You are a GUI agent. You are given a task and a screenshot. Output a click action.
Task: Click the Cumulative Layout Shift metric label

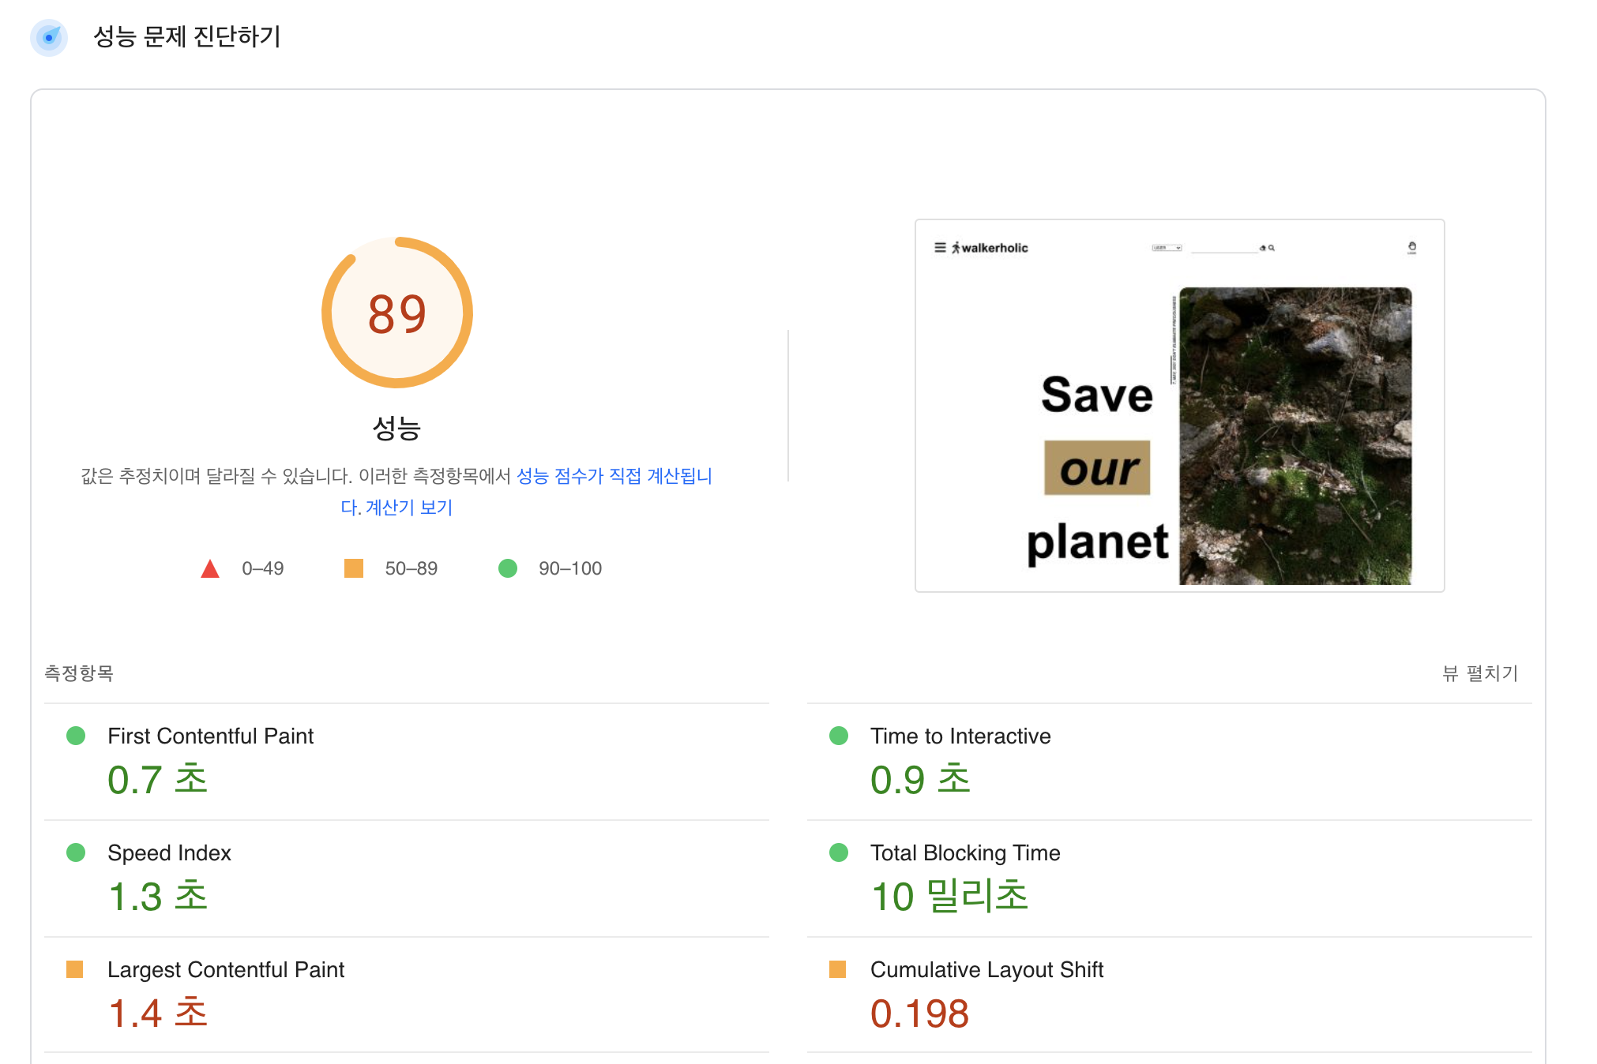point(986,969)
